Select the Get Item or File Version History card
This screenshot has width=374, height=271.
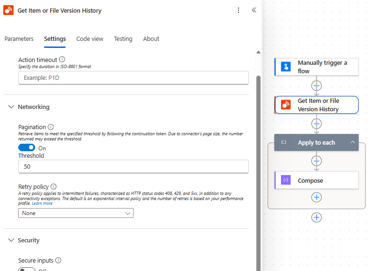[316, 105]
